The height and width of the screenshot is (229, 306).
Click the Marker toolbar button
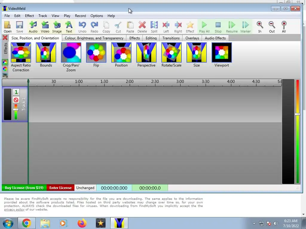pos(246,27)
